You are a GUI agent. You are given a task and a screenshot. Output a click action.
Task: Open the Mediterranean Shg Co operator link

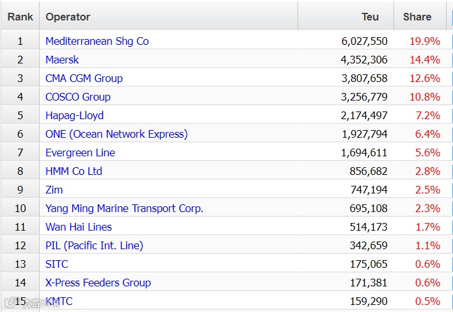pos(97,41)
